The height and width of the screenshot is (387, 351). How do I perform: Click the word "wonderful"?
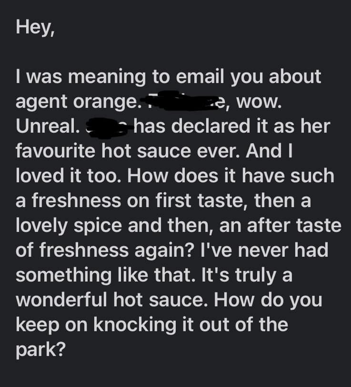click(x=61, y=299)
